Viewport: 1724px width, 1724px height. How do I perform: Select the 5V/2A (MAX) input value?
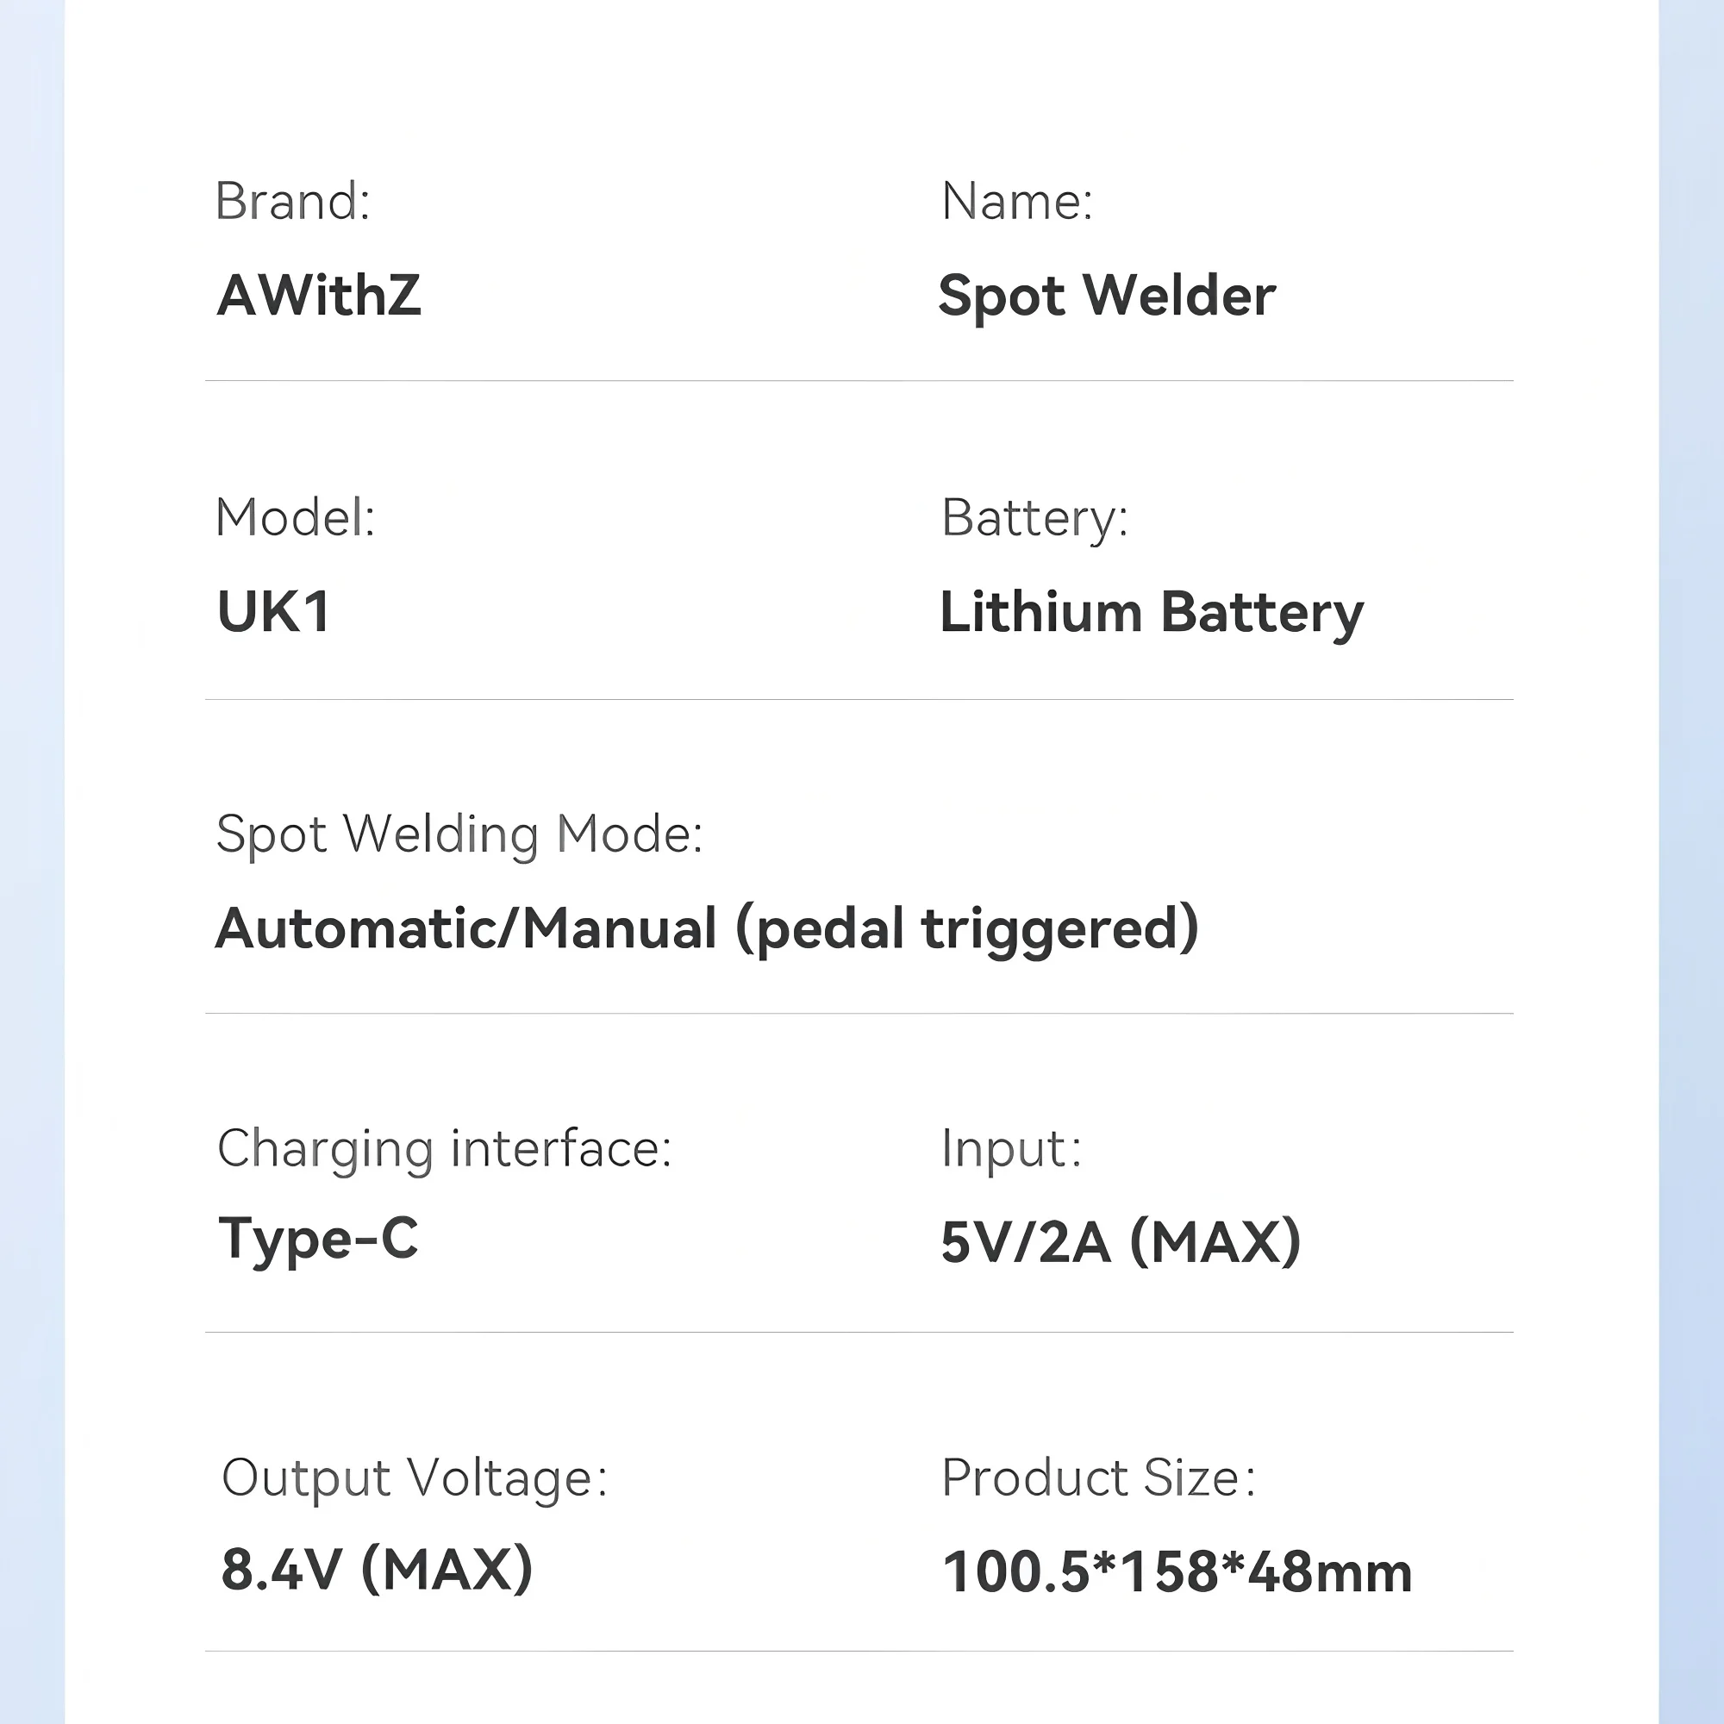click(x=1121, y=1242)
